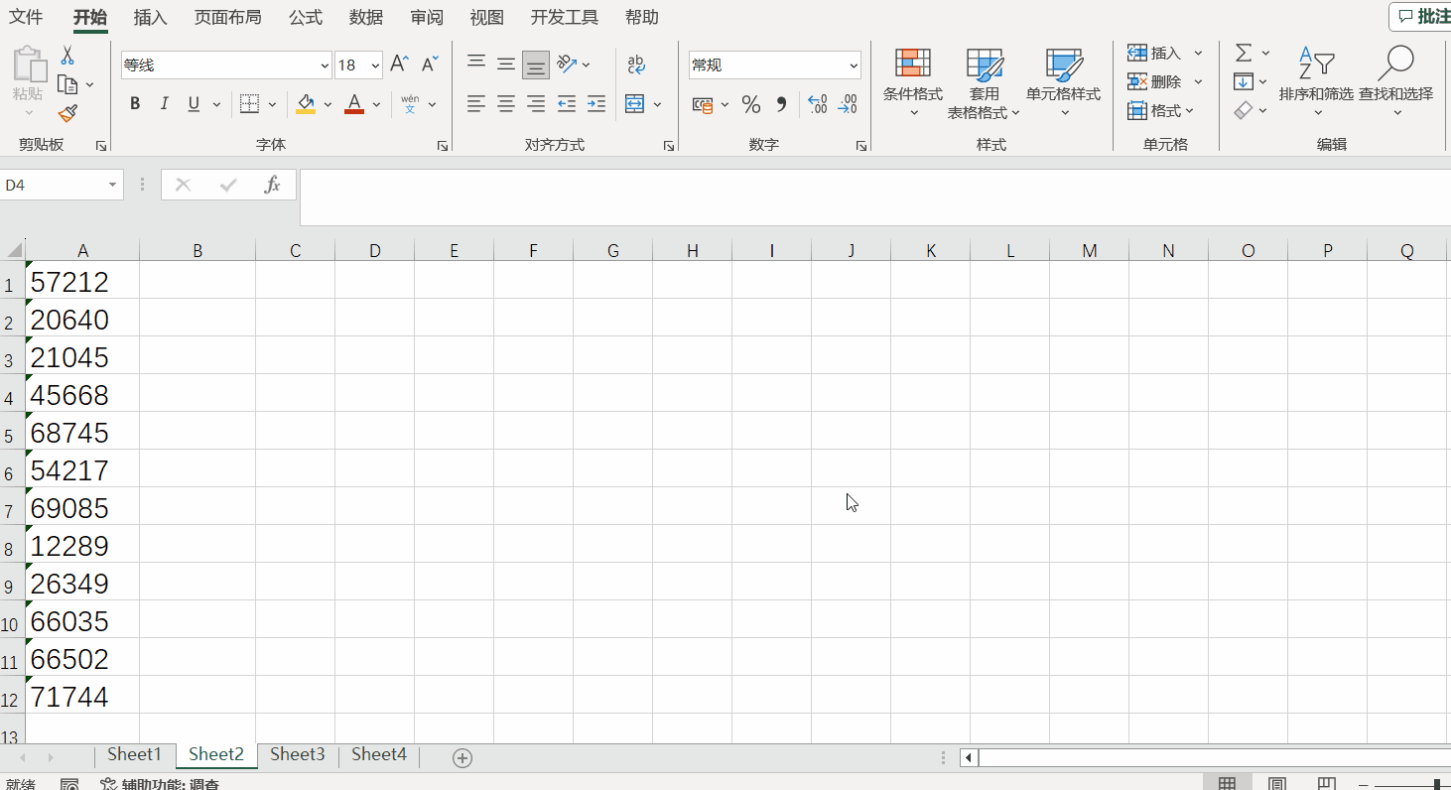Click the font color red swatch
The image size is (1451, 790).
pyautogui.click(x=354, y=104)
